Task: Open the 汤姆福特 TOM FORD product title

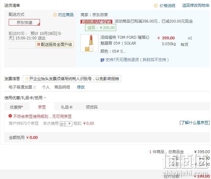Action: click(x=125, y=40)
